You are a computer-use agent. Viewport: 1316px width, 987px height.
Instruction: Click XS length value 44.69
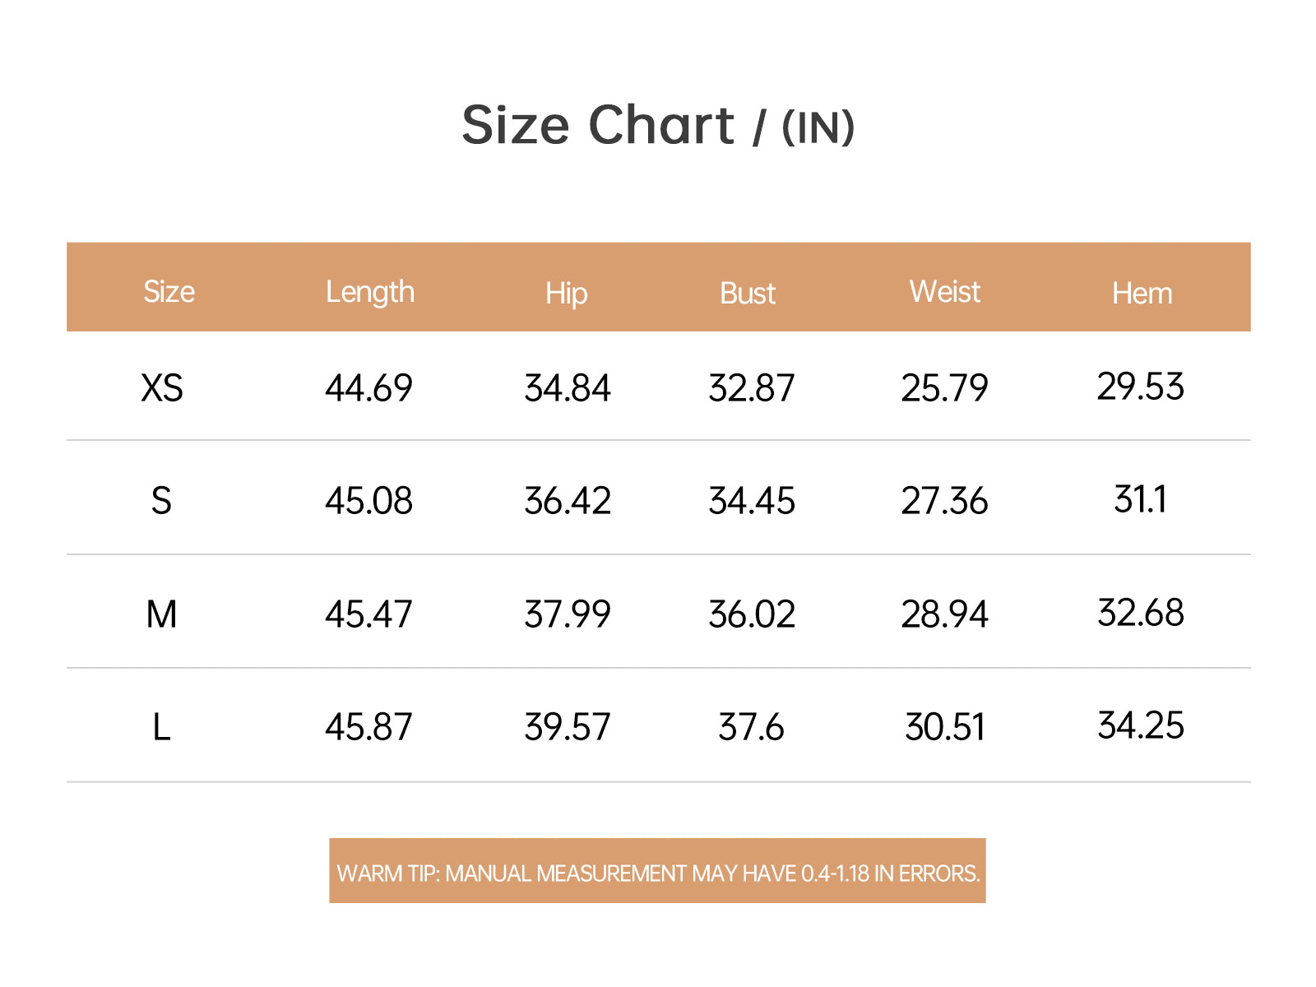point(368,387)
